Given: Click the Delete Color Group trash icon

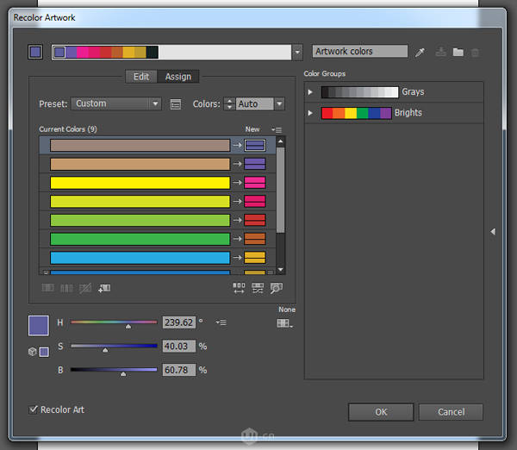Looking at the screenshot, I should point(476,53).
